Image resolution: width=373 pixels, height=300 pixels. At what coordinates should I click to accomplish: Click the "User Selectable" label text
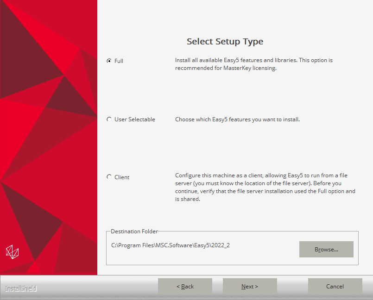tap(135, 119)
